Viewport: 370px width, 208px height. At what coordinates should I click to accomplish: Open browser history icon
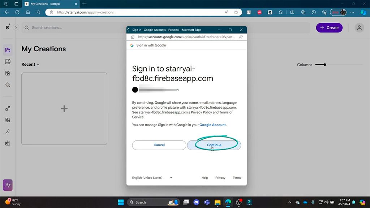click(314, 12)
